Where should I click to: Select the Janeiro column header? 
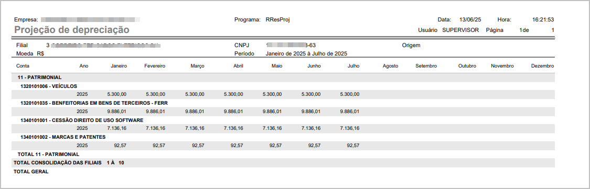pos(119,66)
